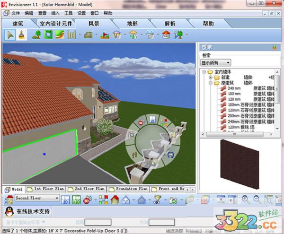Click the red-roof house render icon
Viewport: 284px width, 234px height.
(x=115, y=200)
